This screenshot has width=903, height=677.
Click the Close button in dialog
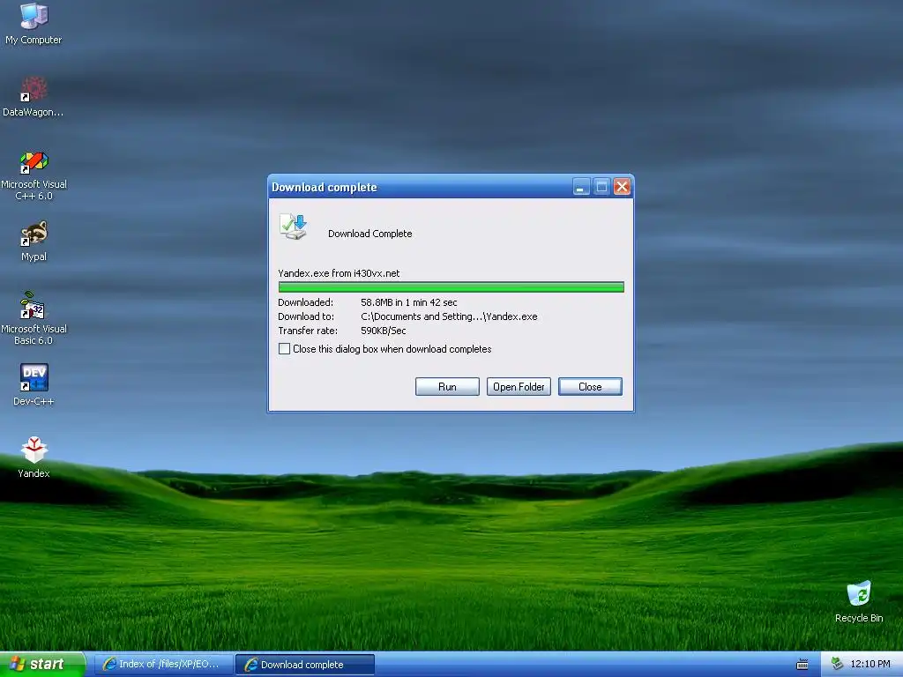tap(590, 387)
